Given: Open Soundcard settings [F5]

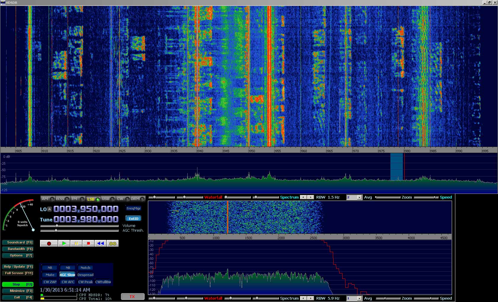Looking at the screenshot, I should [18, 242].
